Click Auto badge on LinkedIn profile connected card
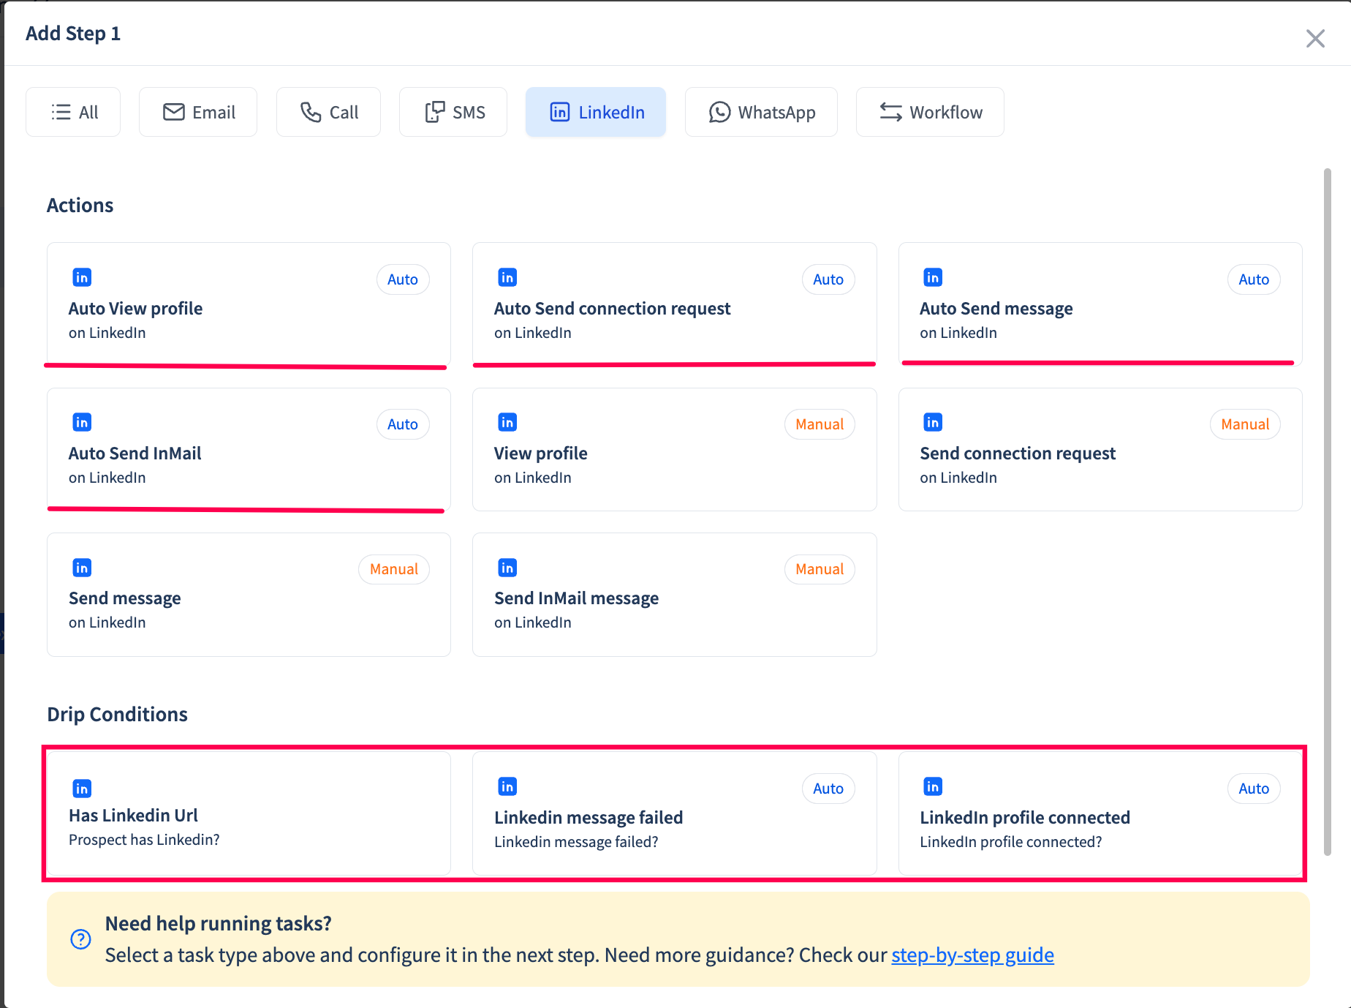Viewport: 1351px width, 1008px height. 1254,789
